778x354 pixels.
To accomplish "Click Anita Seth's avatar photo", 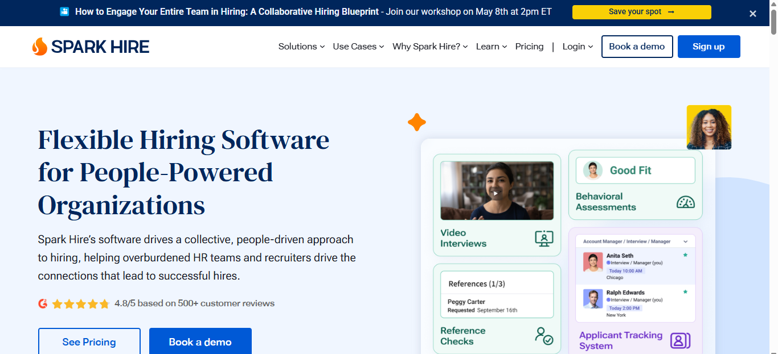I will (593, 261).
